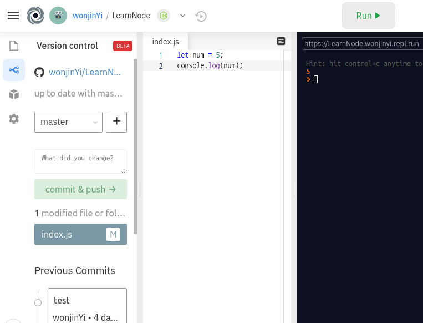This screenshot has height=323, width=423.
Task: Open the history playback icon
Action: click(x=201, y=16)
